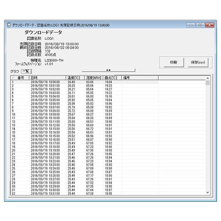This screenshot has height=221, width=221.
Task: Sort by the 日時 column header
Action: [47, 78]
